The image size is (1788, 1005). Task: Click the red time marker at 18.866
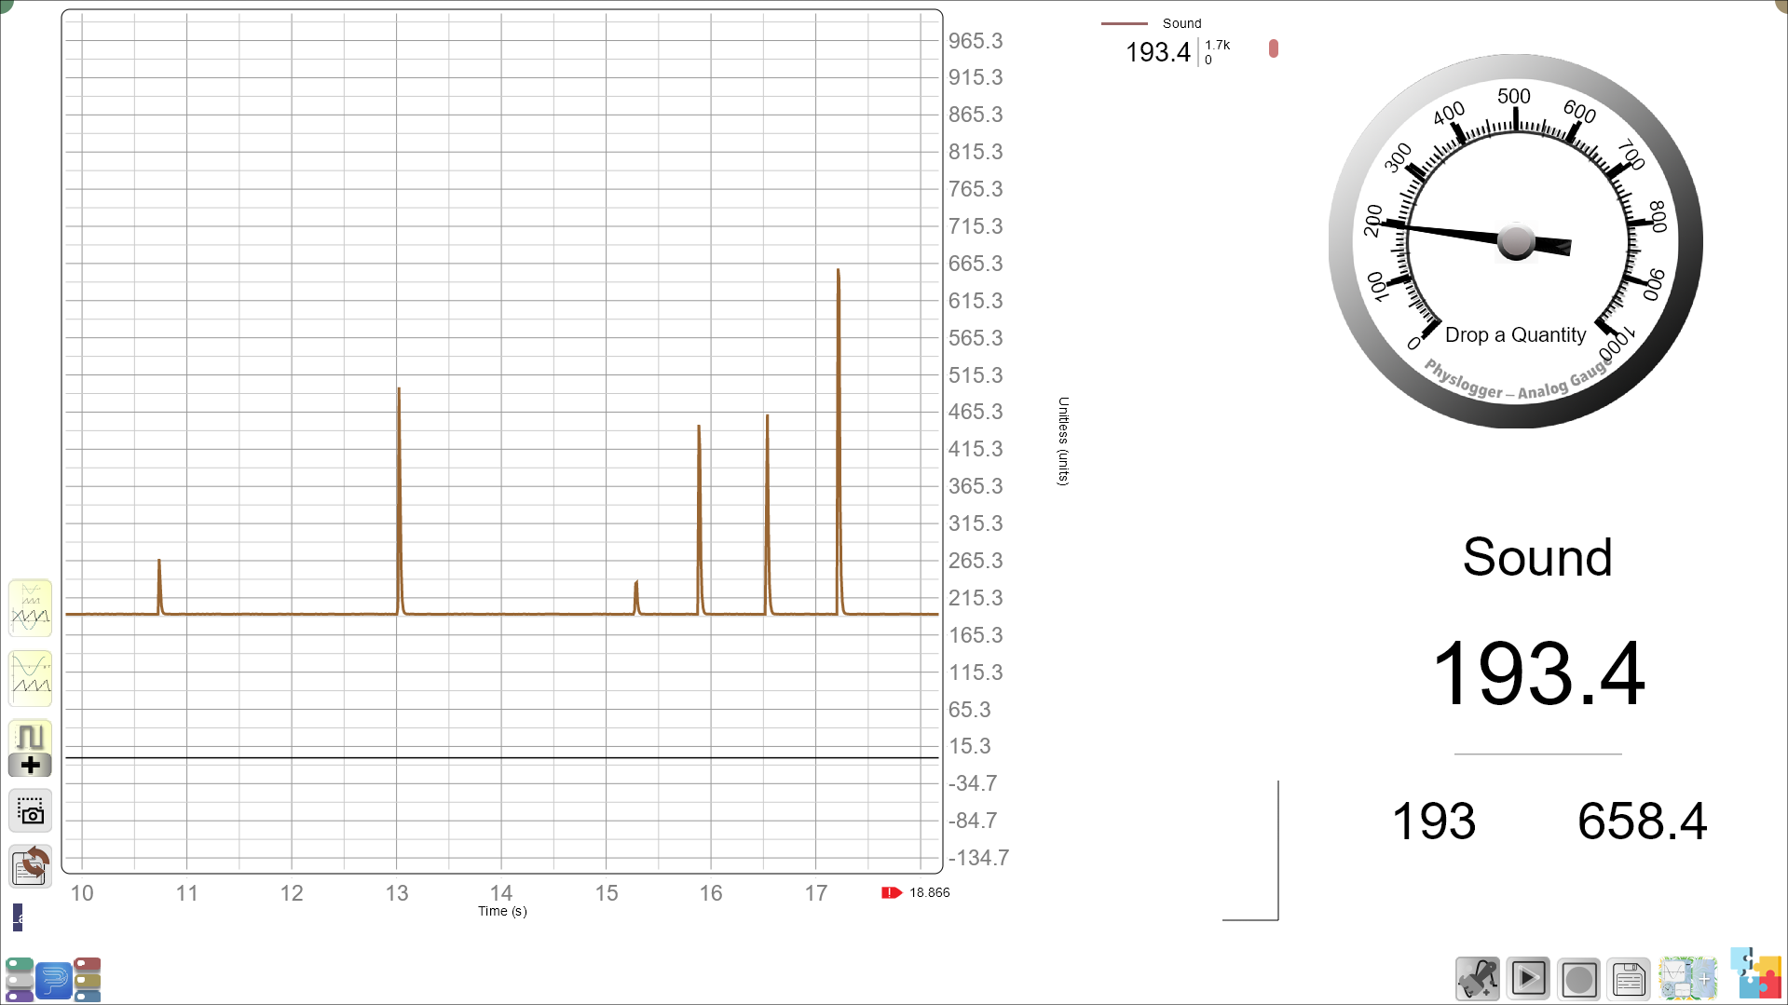click(892, 892)
